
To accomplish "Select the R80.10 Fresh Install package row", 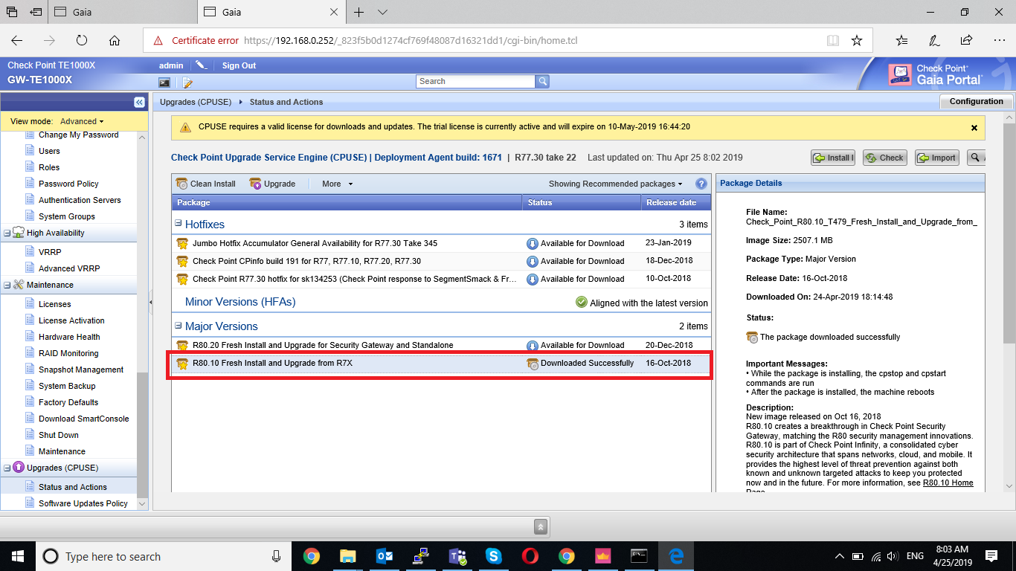I will click(442, 364).
